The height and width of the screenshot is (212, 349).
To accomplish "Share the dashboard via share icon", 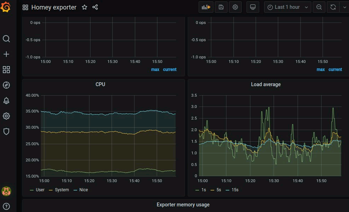I will pos(95,7).
